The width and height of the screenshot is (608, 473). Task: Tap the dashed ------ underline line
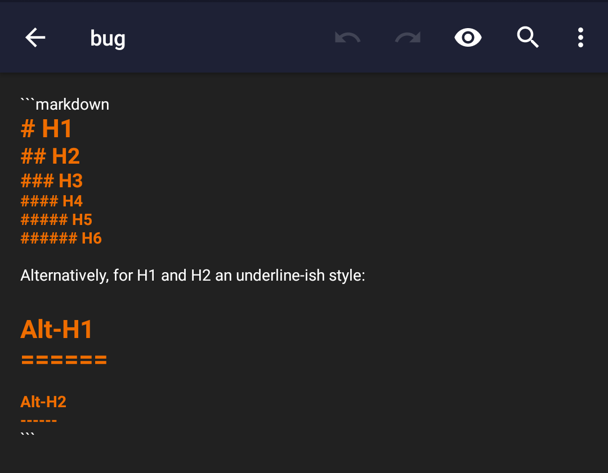tap(38, 420)
